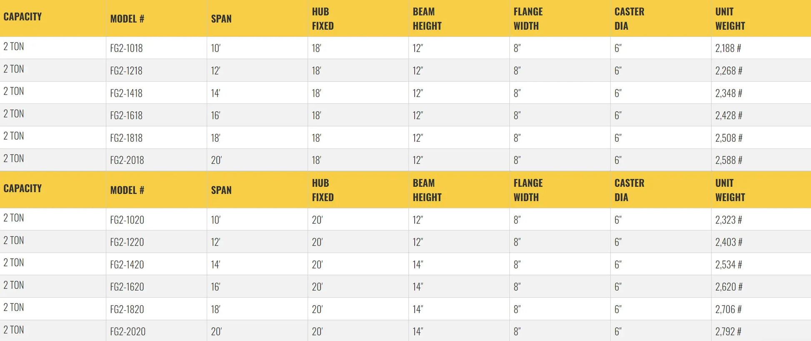Viewport: 811px width, 341px height.
Task: Click the FG2-1820 model entry
Action: 127,309
